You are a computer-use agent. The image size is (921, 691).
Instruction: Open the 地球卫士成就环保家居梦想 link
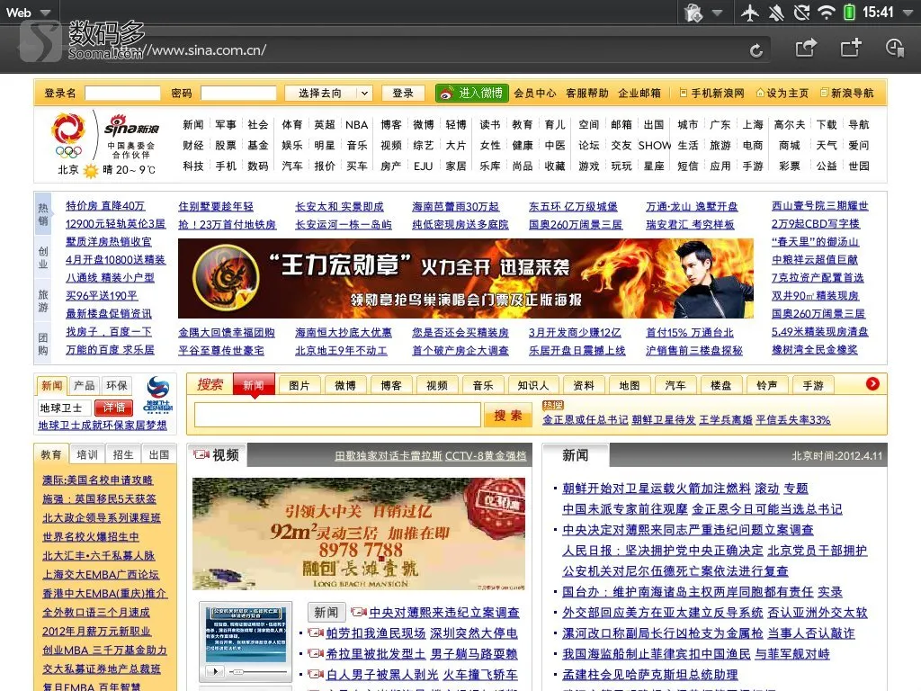tap(103, 426)
